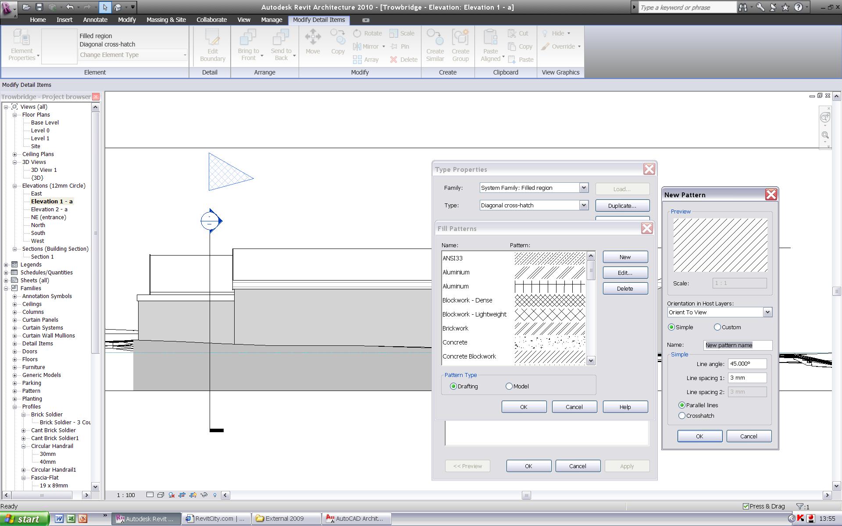Open the Type dropdown in Type Properties
Viewport: 842px width, 526px height.
[583, 205]
